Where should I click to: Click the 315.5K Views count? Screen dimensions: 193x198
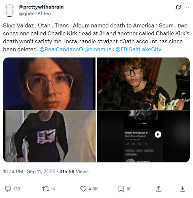tap(74, 172)
